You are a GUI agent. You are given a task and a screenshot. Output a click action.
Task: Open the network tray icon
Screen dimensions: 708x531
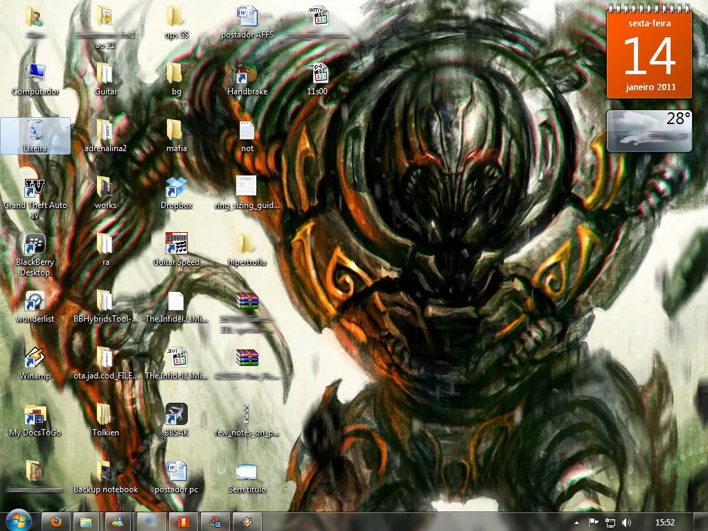610,523
